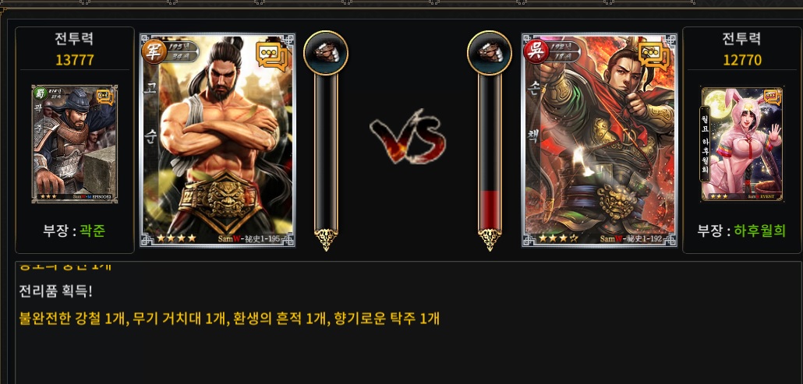Image resolution: width=803 pixels, height=384 pixels.
Task: Select the 하후월희 bunny event card thumbnail
Action: pos(742,143)
